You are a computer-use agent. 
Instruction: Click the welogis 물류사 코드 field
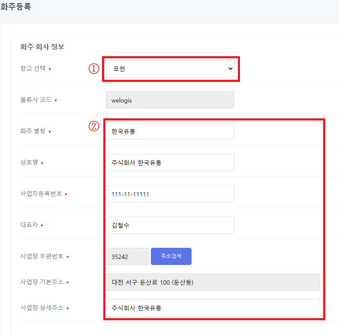coord(170,100)
